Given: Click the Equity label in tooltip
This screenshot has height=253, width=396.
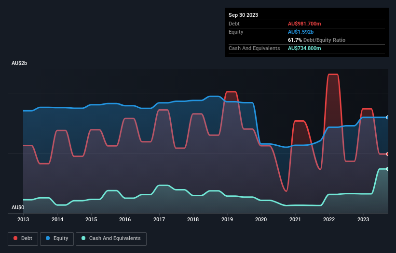Looking at the screenshot, I should pyautogui.click(x=236, y=32).
